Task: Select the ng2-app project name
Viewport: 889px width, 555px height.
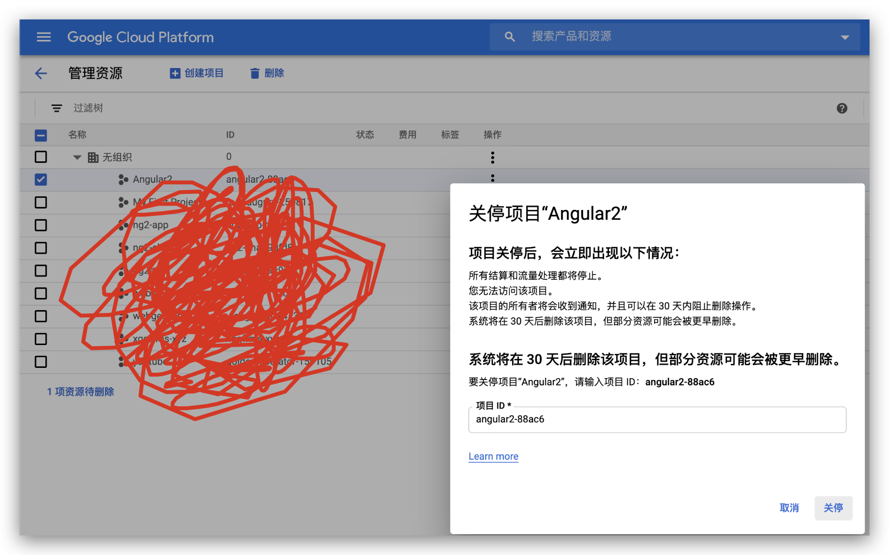Action: 150,225
